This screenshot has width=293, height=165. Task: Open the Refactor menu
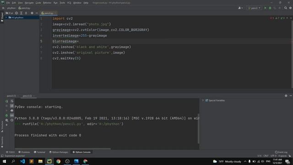(x=47, y=3)
